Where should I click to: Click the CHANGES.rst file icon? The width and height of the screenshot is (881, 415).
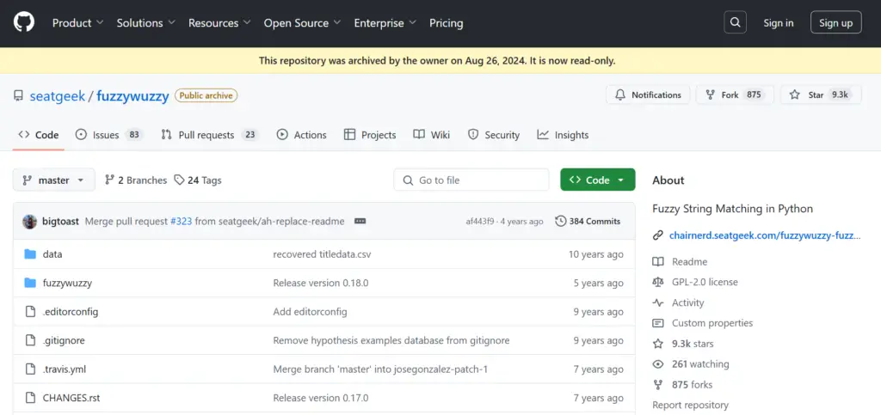30,398
